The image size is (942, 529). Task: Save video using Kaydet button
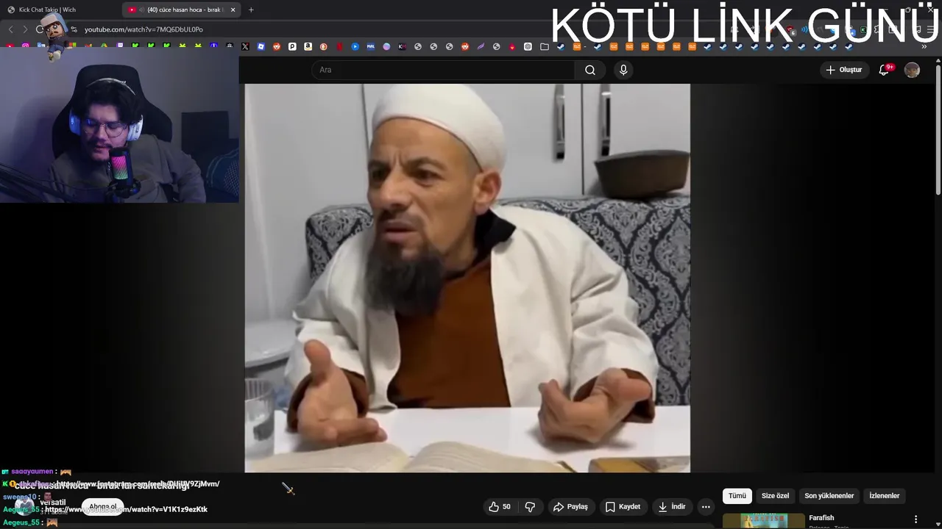[623, 506]
